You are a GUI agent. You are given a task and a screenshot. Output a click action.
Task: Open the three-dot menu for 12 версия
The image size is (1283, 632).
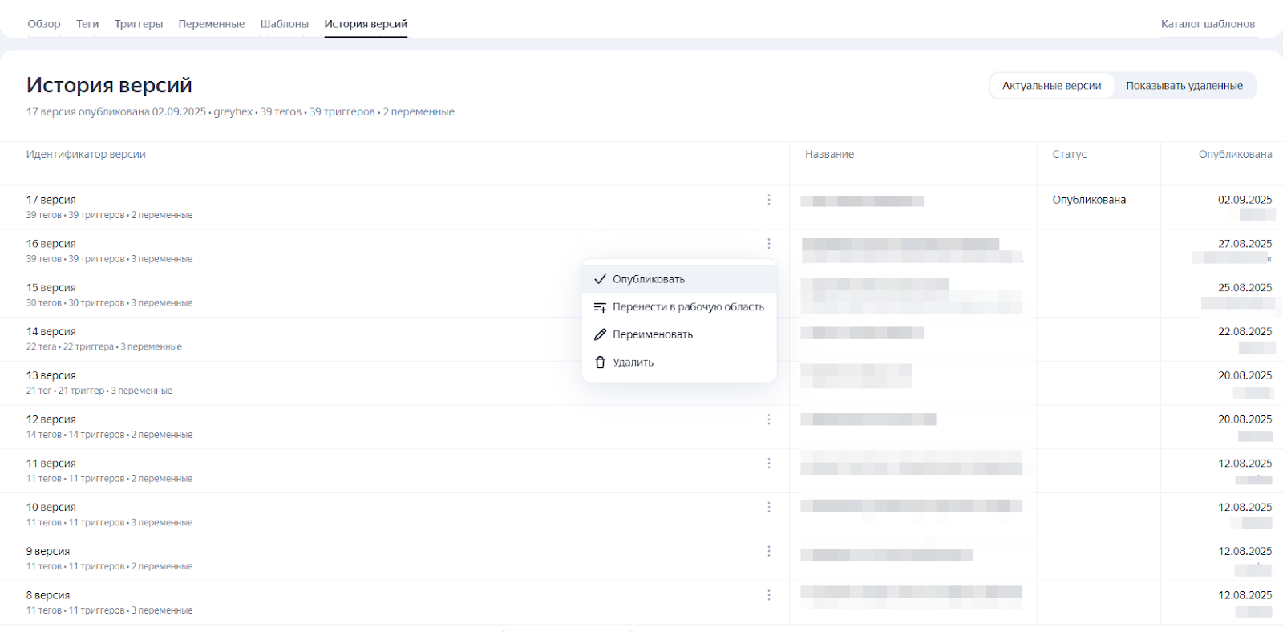(768, 419)
